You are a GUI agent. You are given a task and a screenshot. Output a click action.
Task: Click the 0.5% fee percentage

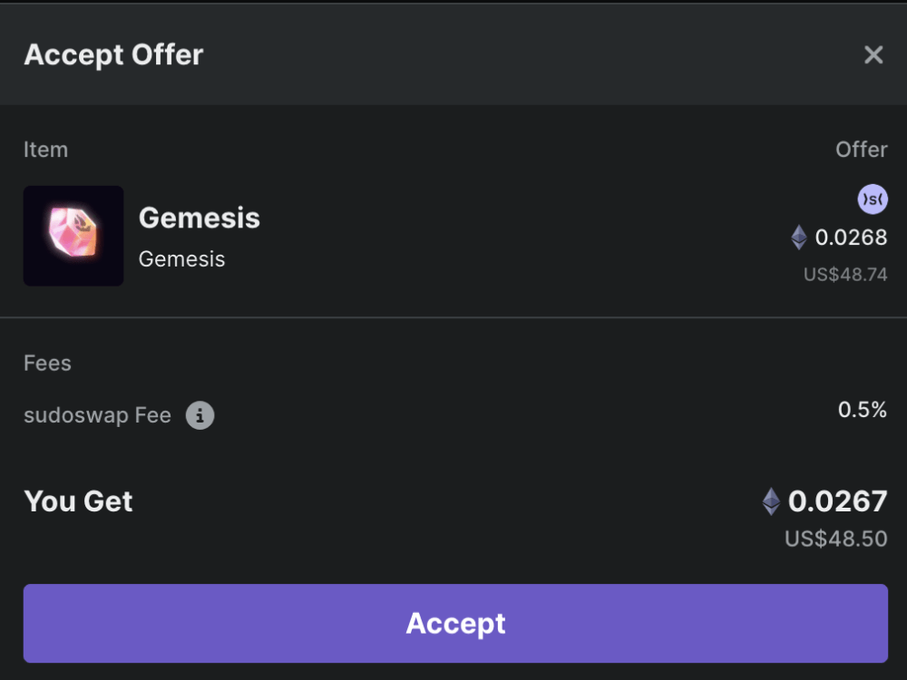click(x=862, y=410)
